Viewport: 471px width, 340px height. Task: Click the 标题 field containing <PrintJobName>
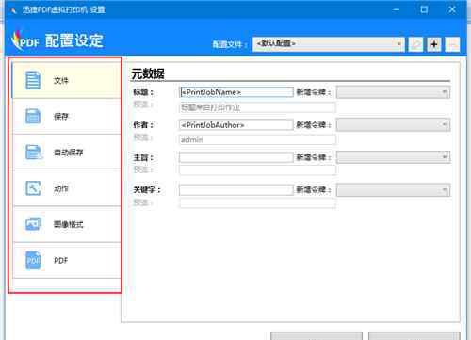(x=236, y=92)
